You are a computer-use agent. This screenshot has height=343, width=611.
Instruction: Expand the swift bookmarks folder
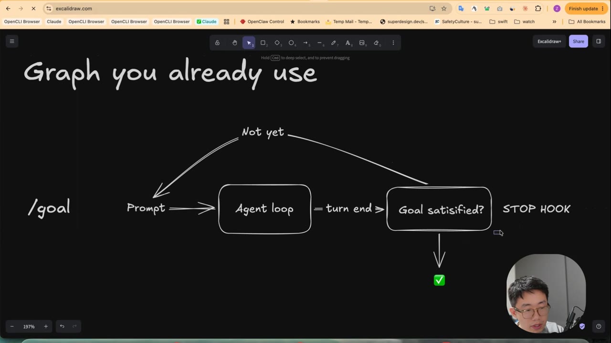498,21
